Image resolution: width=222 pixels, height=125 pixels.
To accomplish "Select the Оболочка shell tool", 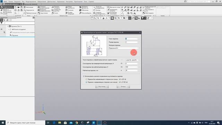I will coord(84,10).
